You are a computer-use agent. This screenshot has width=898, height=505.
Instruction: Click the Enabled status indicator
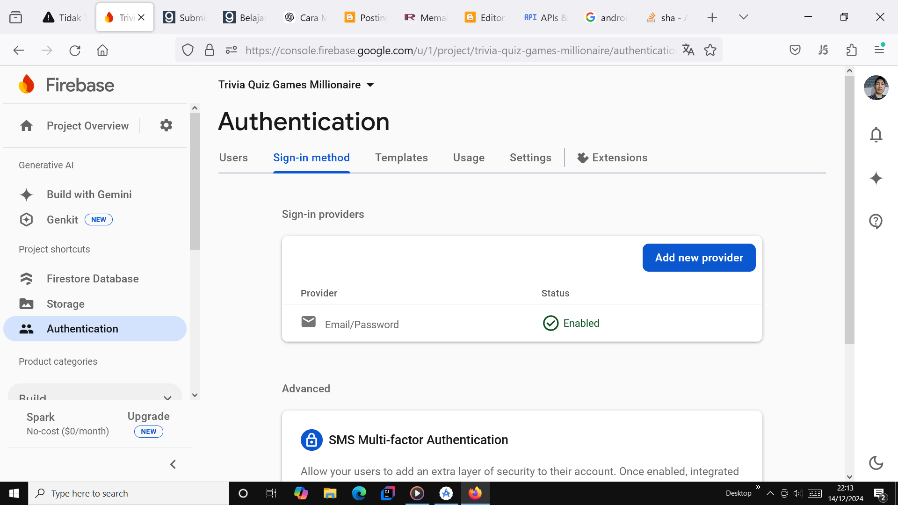point(571,323)
